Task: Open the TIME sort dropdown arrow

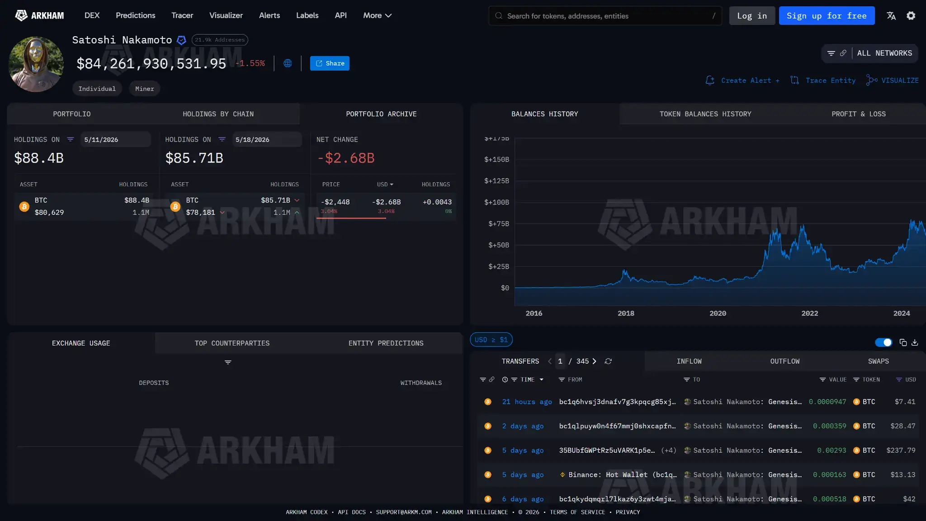Action: (541, 379)
